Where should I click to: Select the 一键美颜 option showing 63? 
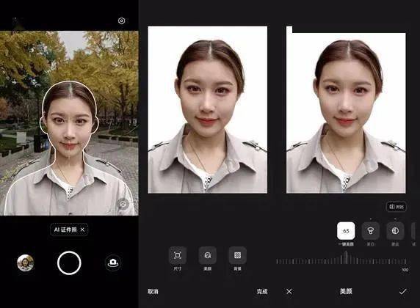(x=346, y=231)
